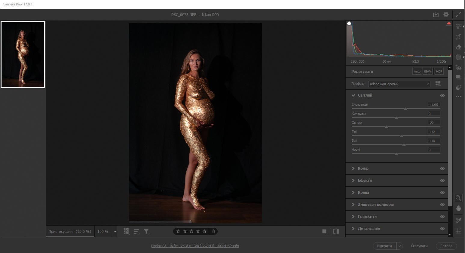Open the Snapshots panel icon
The image size is (465, 253).
(x=458, y=77)
